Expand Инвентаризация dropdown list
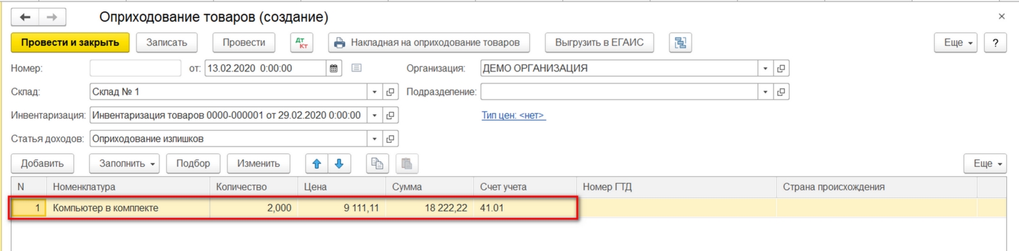 pyautogui.click(x=374, y=115)
